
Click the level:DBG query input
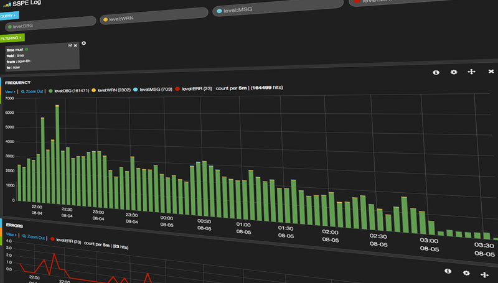point(51,24)
